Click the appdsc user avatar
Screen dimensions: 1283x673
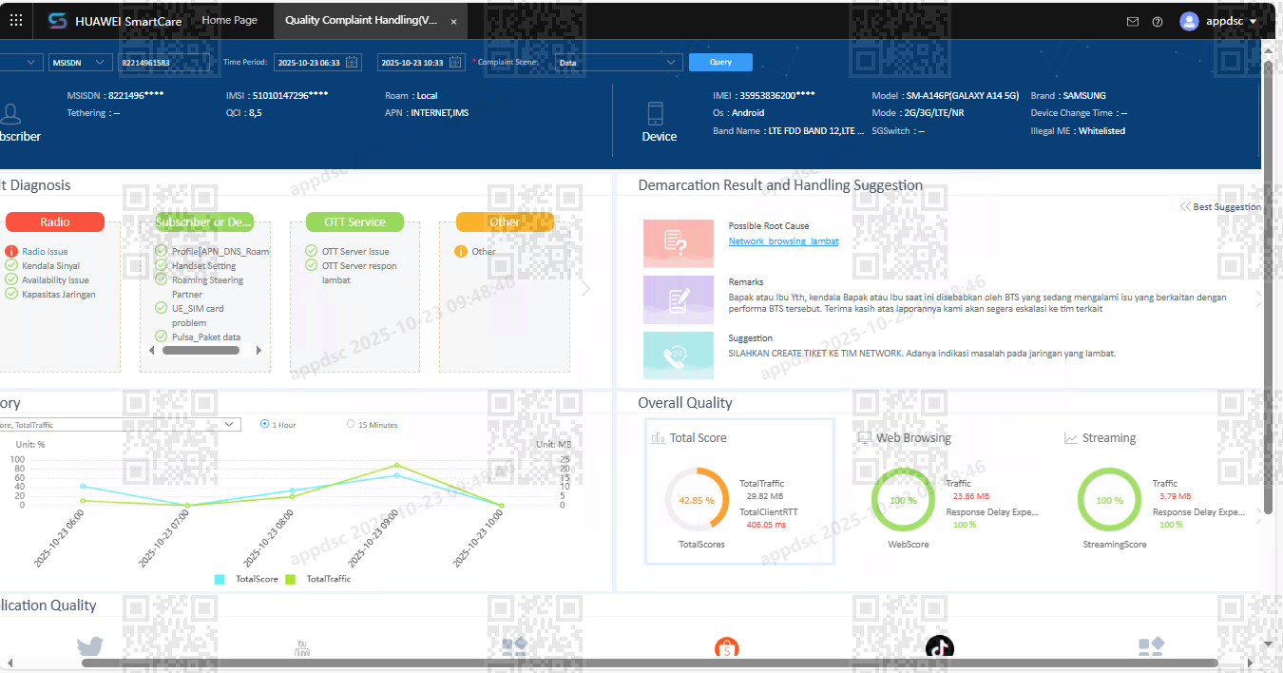tap(1189, 21)
